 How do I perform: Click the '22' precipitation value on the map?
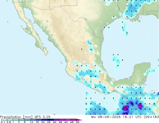tap(140, 104)
